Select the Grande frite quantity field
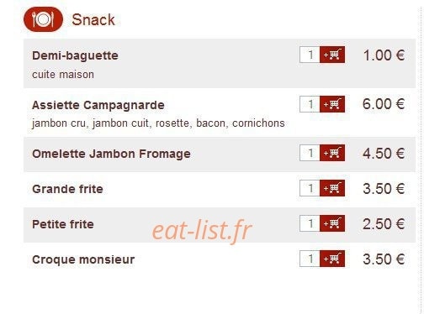Image resolution: width=424 pixels, height=314 pixels. 310,188
